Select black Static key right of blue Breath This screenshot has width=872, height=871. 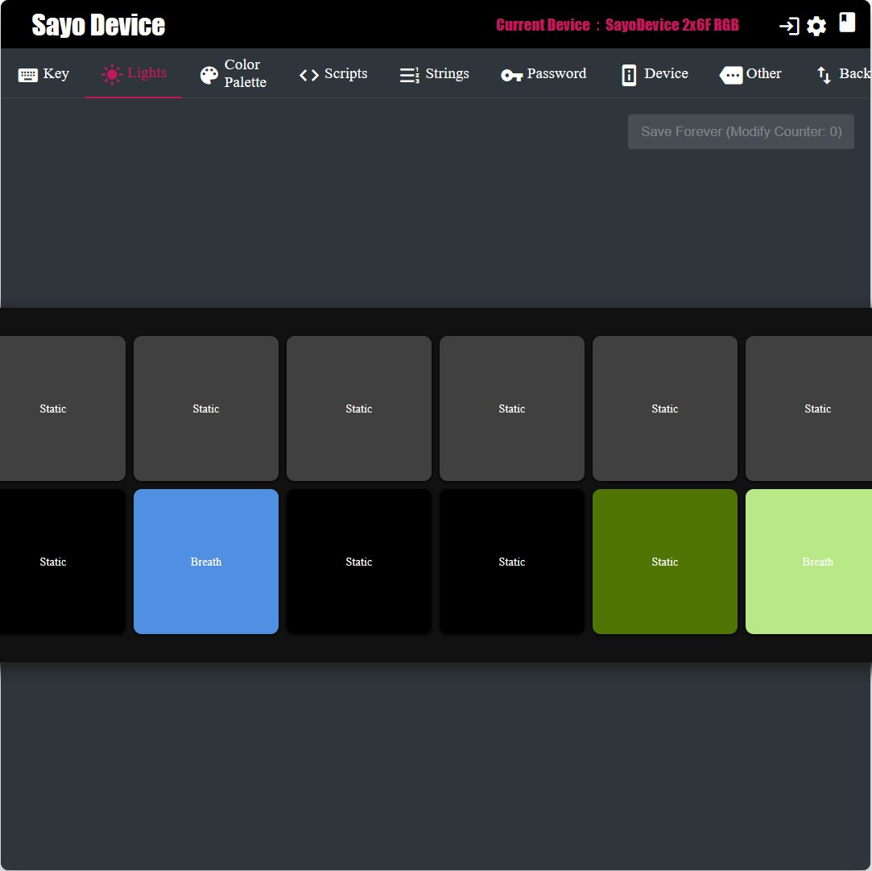click(358, 562)
